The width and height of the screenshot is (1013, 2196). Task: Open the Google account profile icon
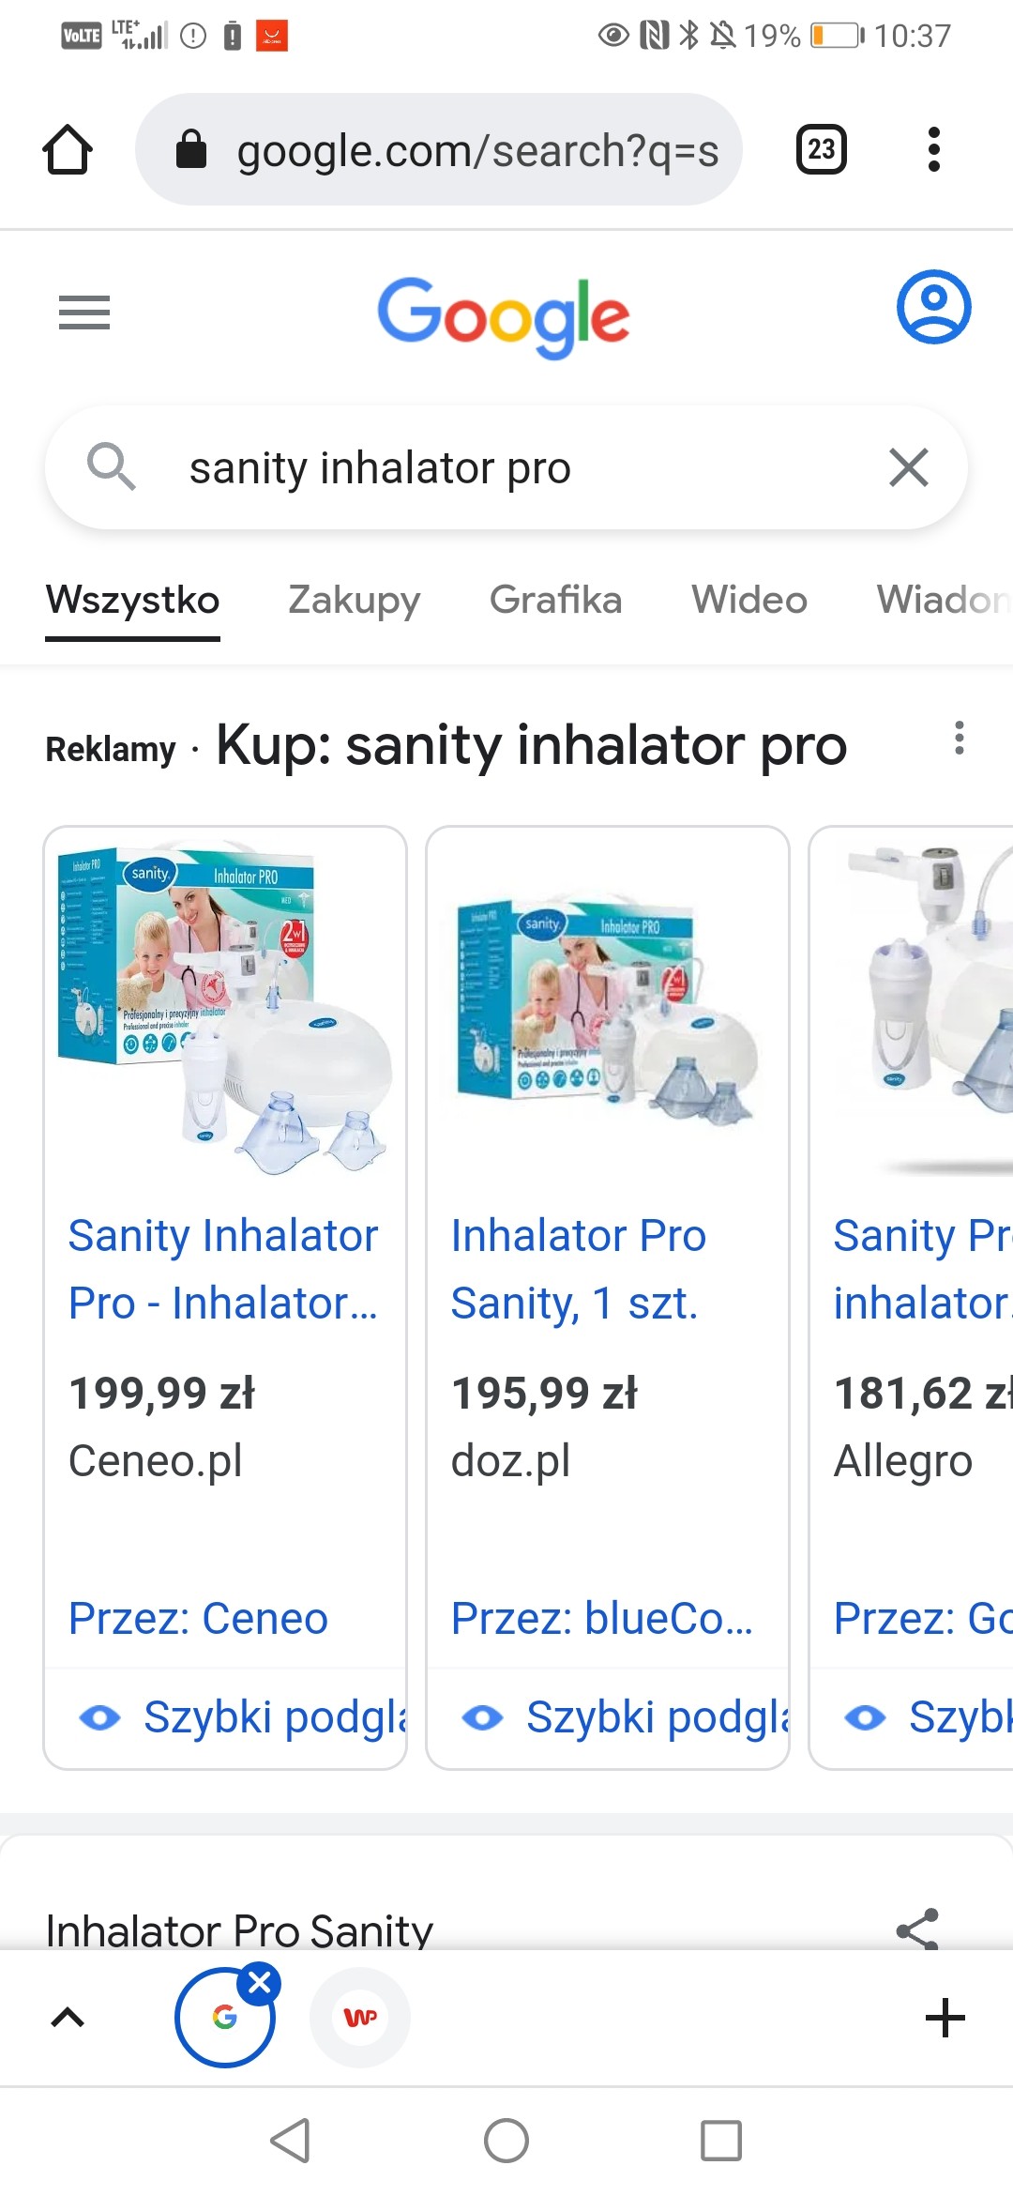point(933,307)
